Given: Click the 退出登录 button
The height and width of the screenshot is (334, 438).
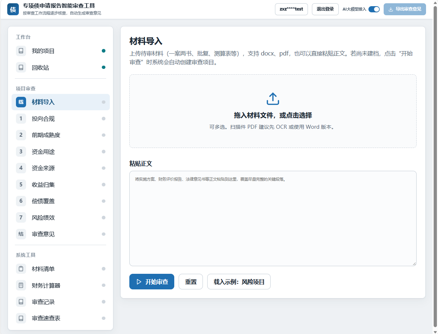Looking at the screenshot, I should click(325, 9).
